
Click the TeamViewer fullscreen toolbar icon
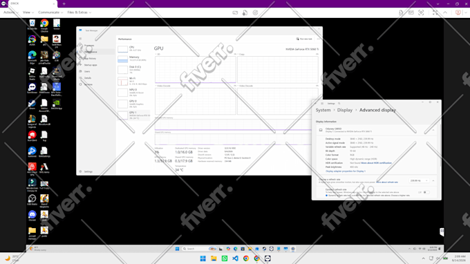pos(435,12)
